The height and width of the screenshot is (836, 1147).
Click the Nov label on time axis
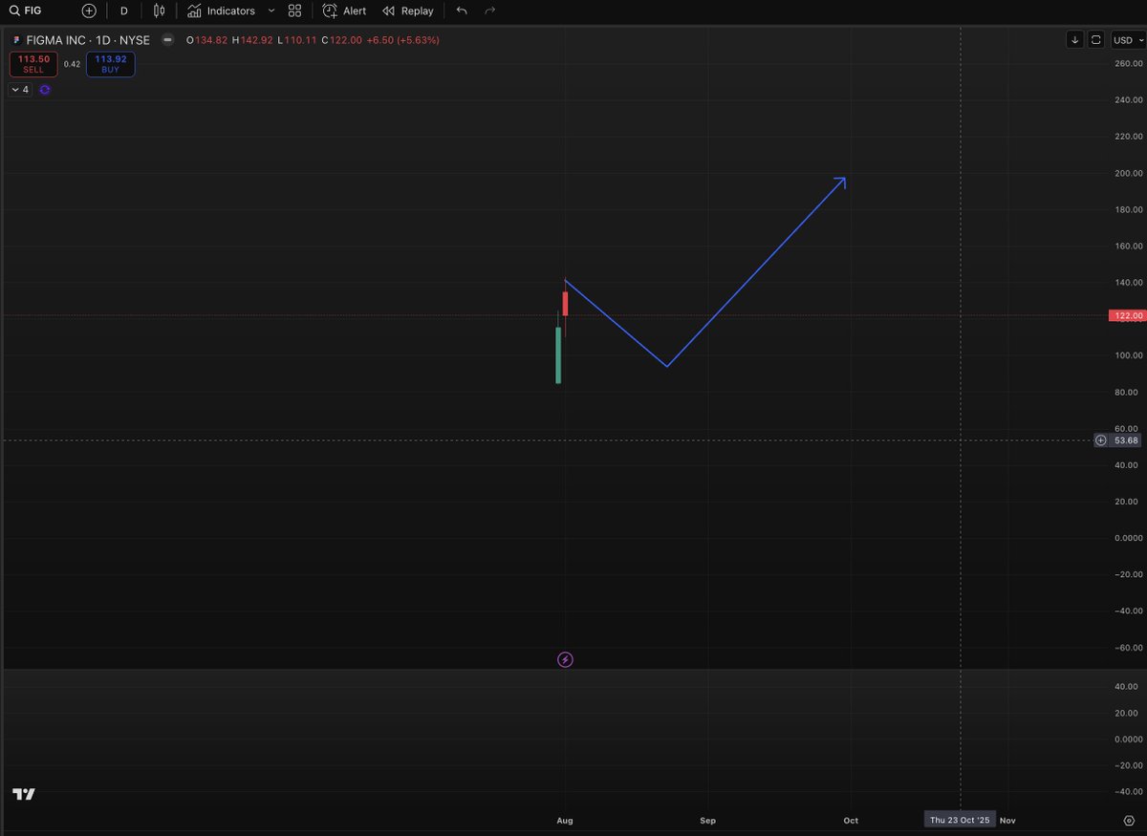(x=1007, y=820)
